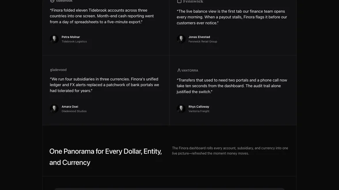Click the Fennwick logo icon
Image resolution: width=339 pixels, height=190 pixels.
tap(179, 1)
